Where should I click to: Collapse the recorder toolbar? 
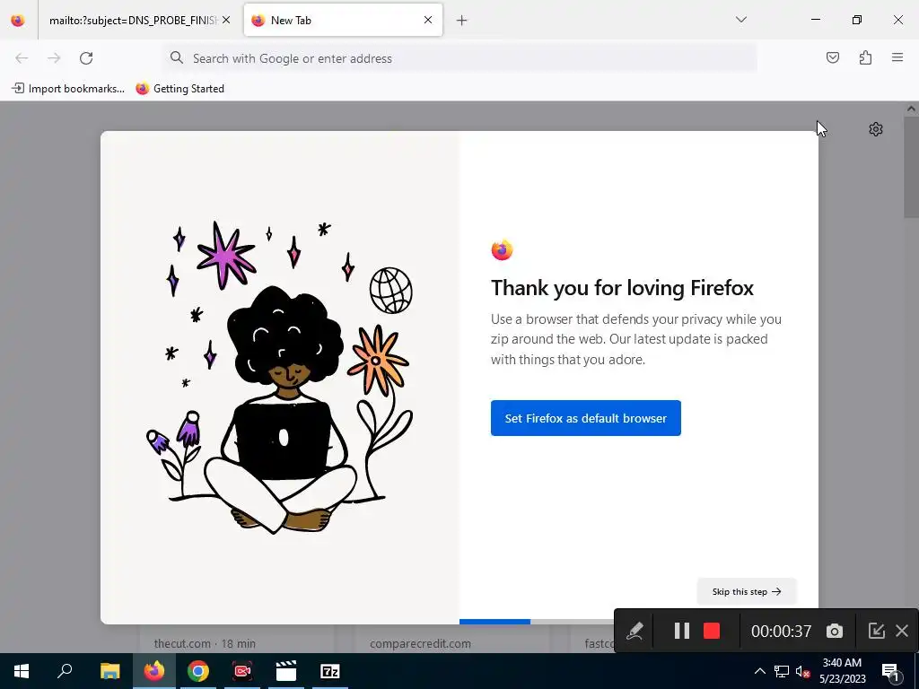tap(876, 631)
